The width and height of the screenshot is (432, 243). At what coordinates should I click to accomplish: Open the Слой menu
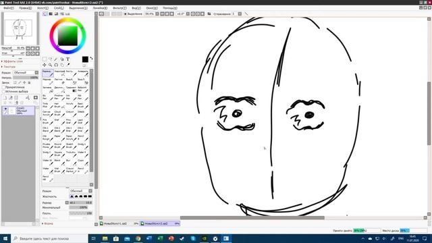59,8
